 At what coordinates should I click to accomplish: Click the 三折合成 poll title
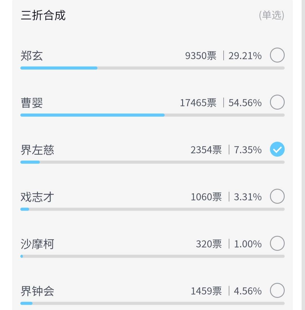pos(43,15)
